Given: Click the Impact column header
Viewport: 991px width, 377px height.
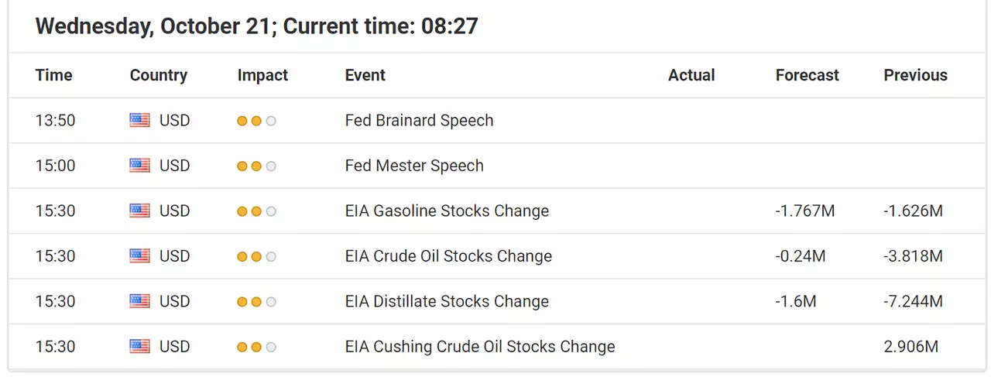Looking at the screenshot, I should 262,75.
